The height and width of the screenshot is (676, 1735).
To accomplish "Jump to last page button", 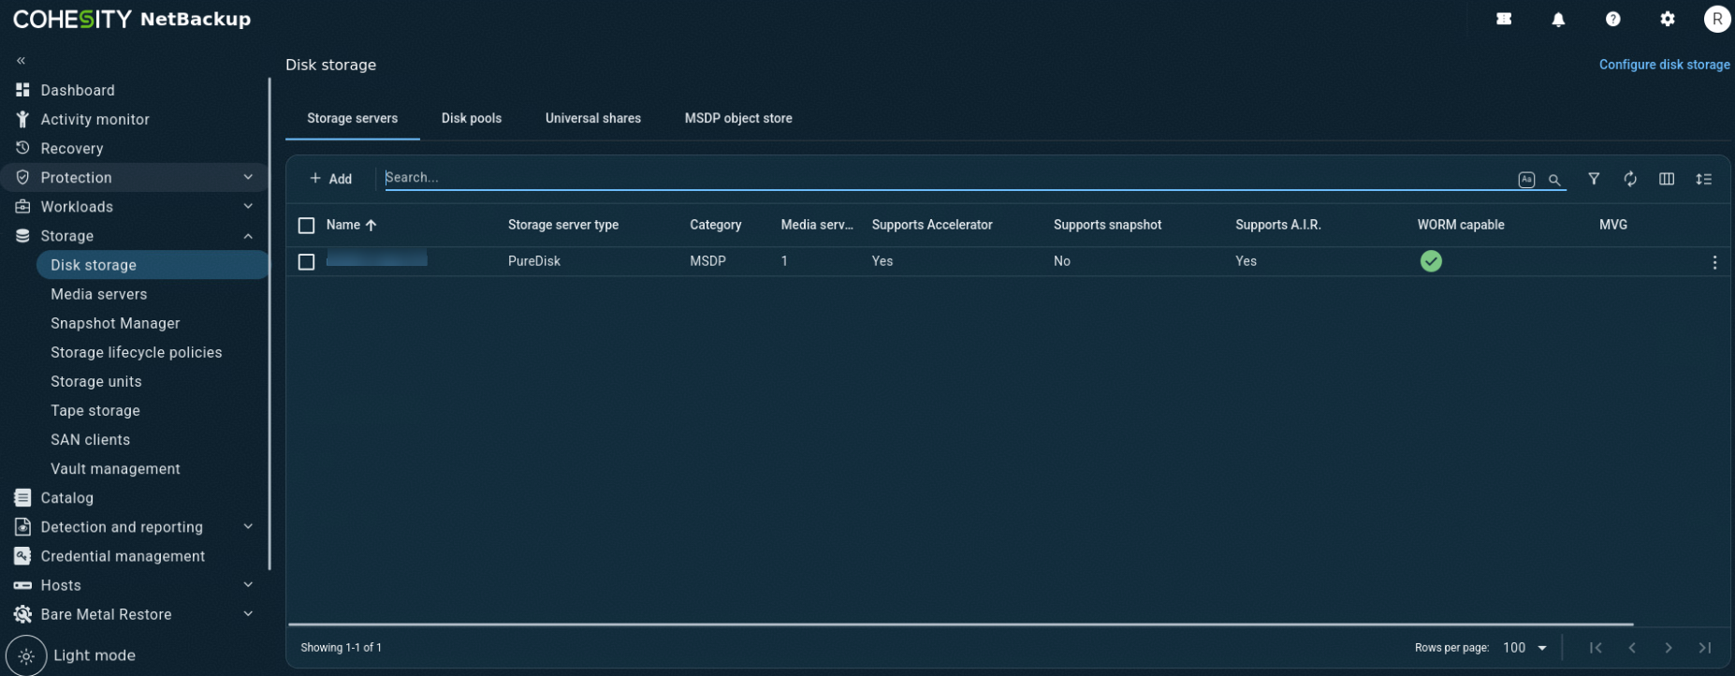I will [x=1705, y=648].
